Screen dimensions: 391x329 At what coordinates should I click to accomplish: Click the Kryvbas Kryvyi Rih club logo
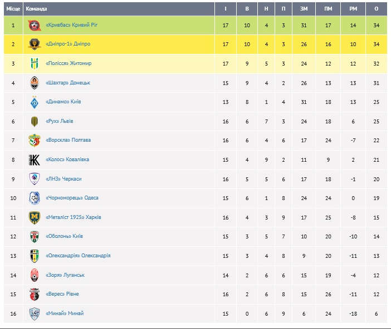click(35, 25)
